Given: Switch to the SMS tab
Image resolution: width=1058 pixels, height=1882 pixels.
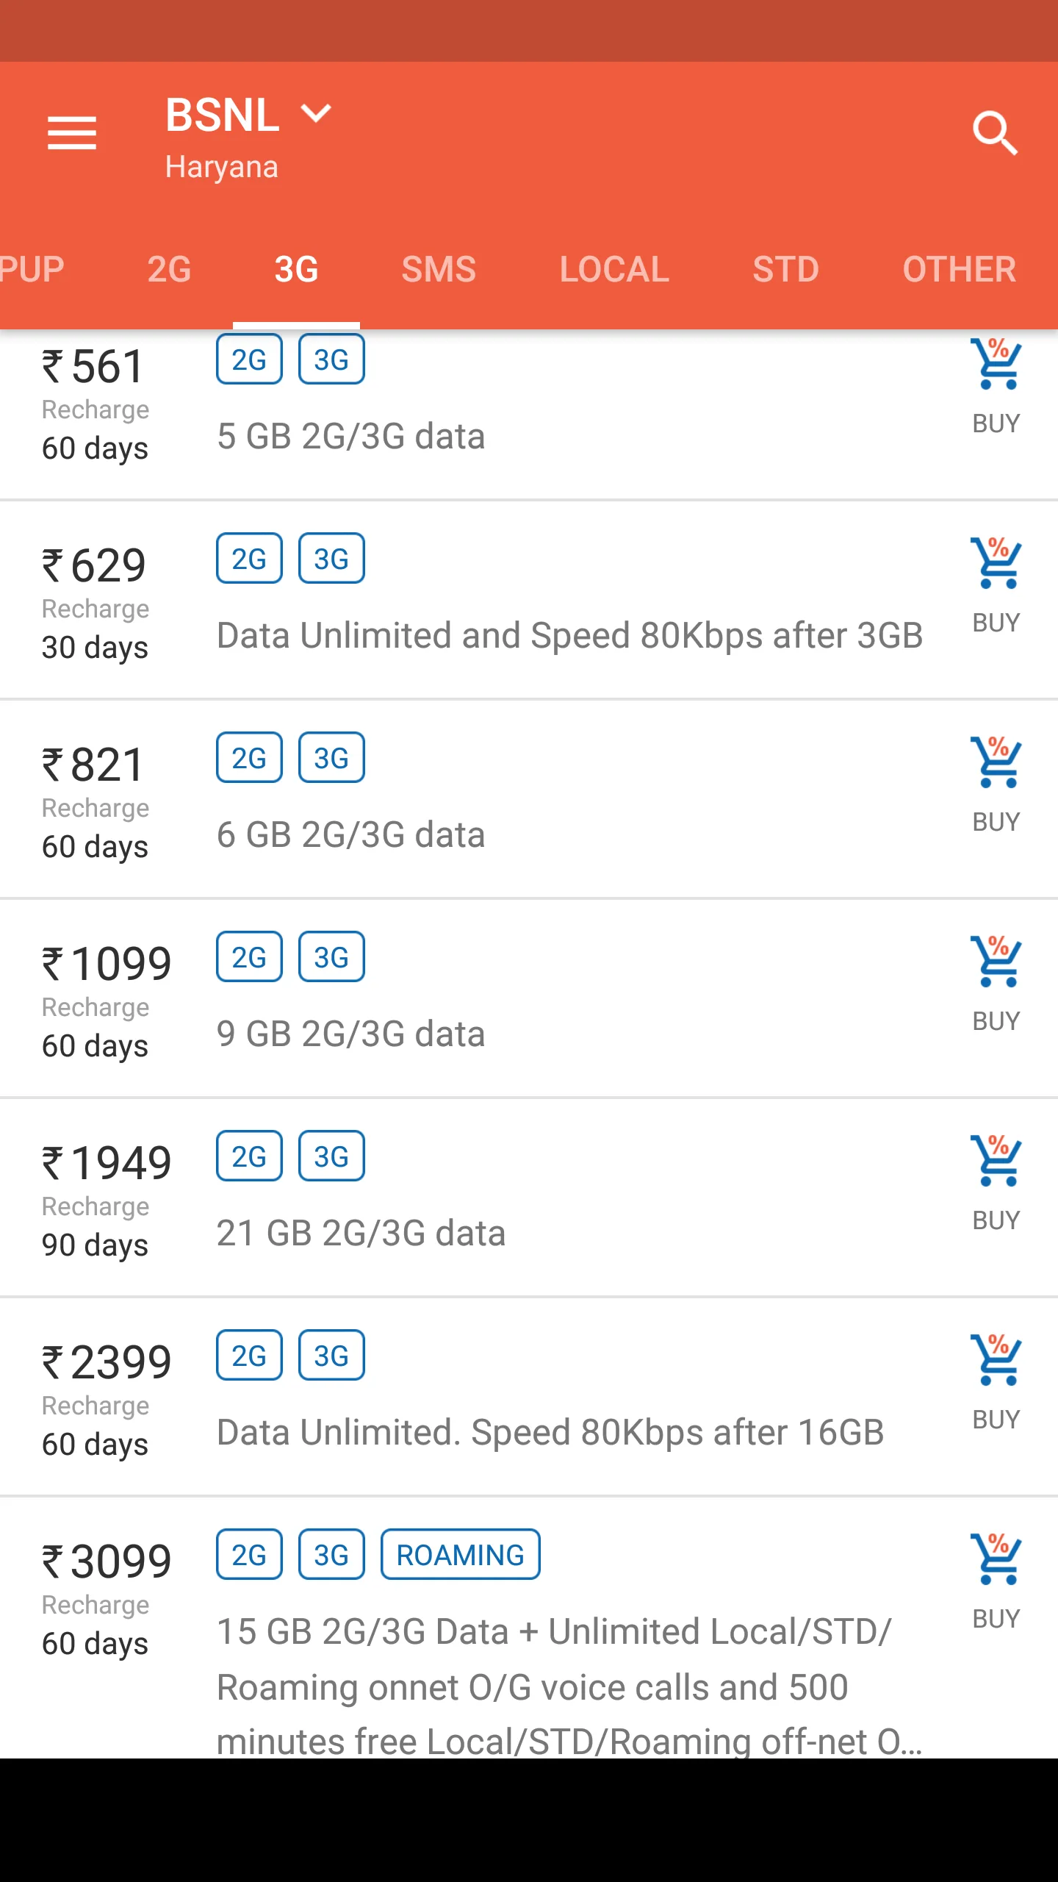Looking at the screenshot, I should point(439,269).
